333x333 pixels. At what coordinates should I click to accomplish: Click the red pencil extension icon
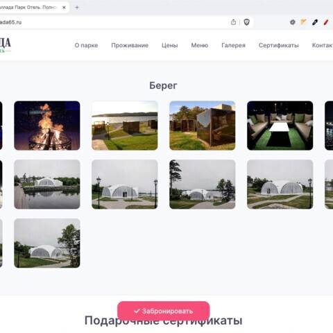pyautogui.click(x=326, y=22)
